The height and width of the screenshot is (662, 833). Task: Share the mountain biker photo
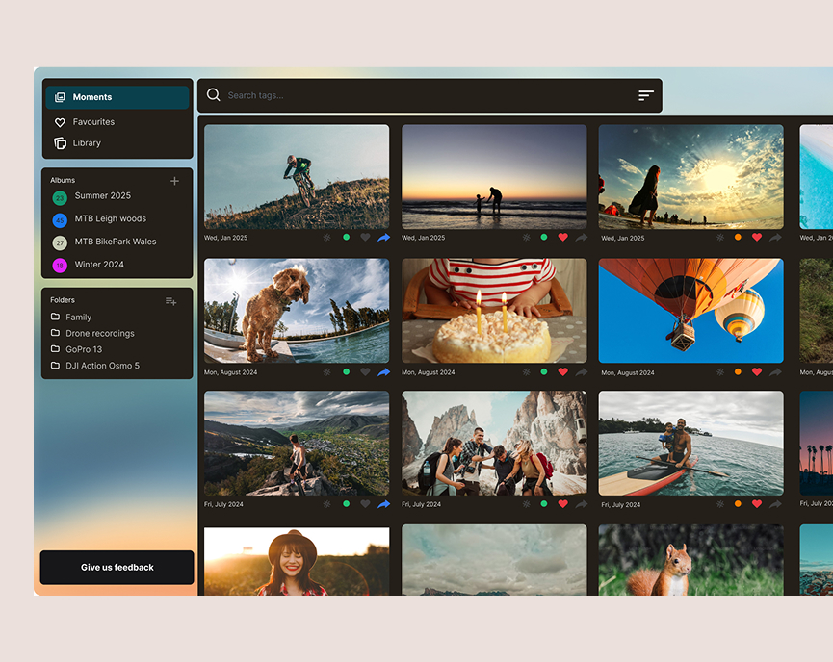(x=383, y=238)
